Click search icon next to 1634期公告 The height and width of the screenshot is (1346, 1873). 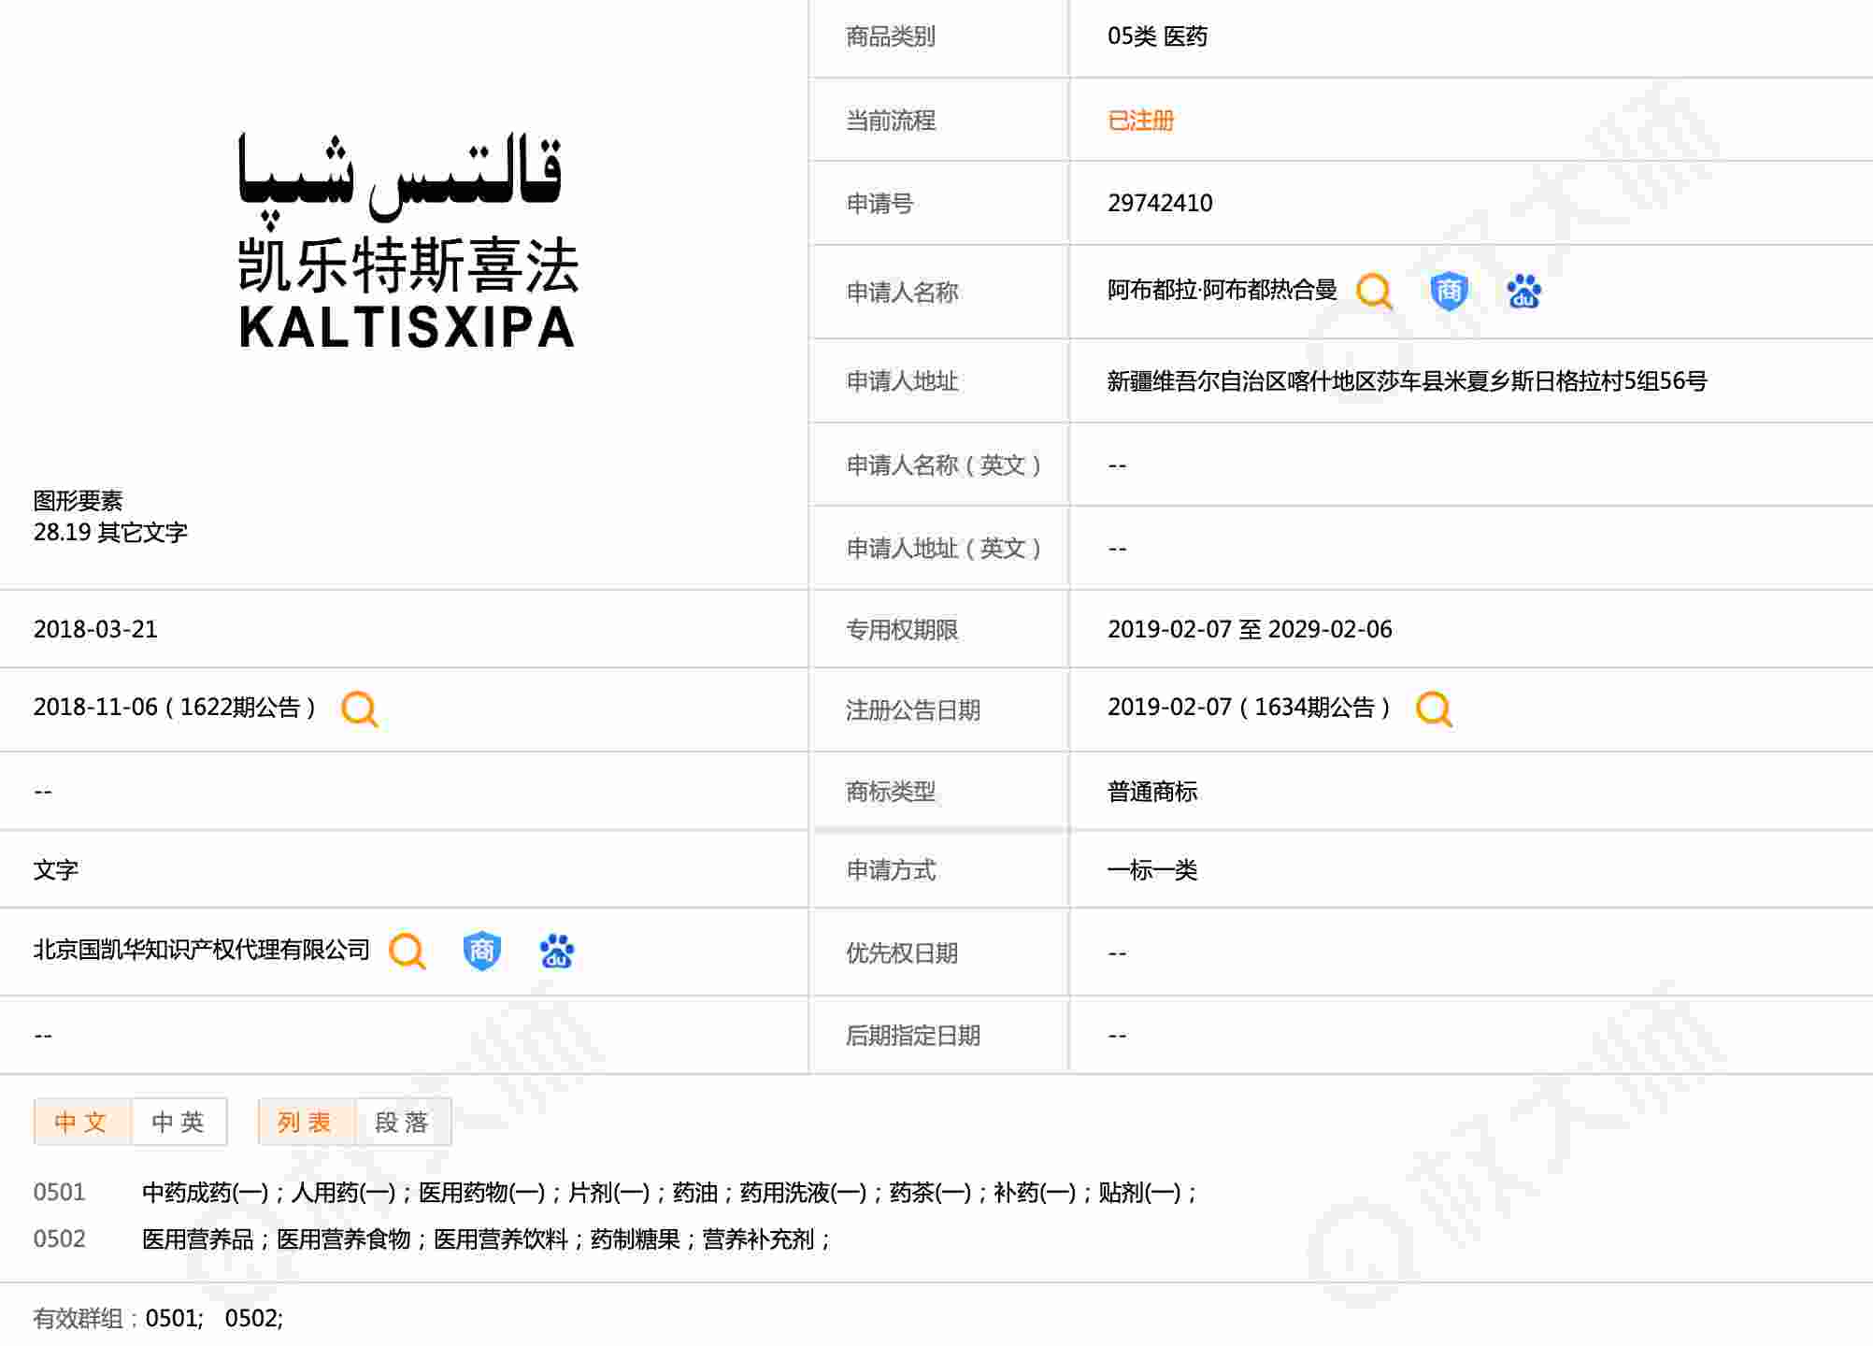[x=1434, y=709]
